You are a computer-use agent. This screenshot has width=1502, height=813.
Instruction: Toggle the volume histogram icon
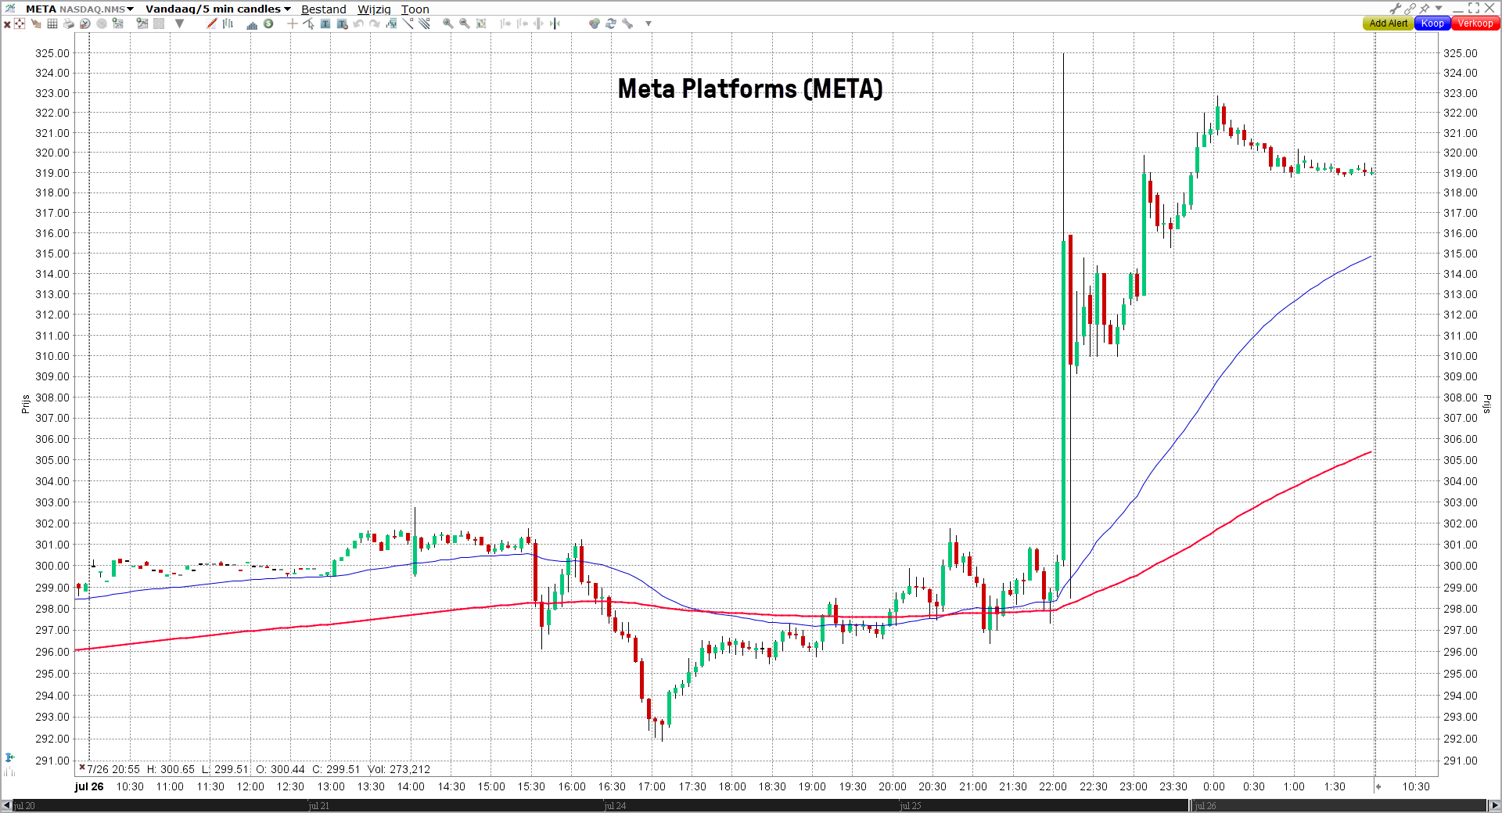coord(252,24)
